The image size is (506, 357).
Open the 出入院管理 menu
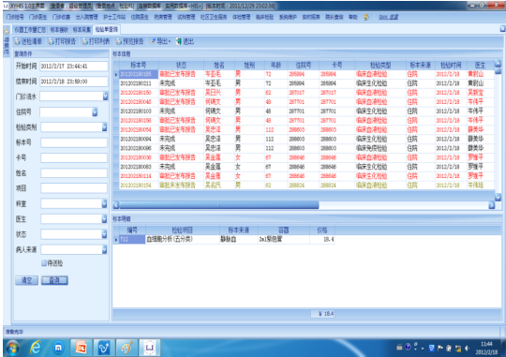coord(86,17)
